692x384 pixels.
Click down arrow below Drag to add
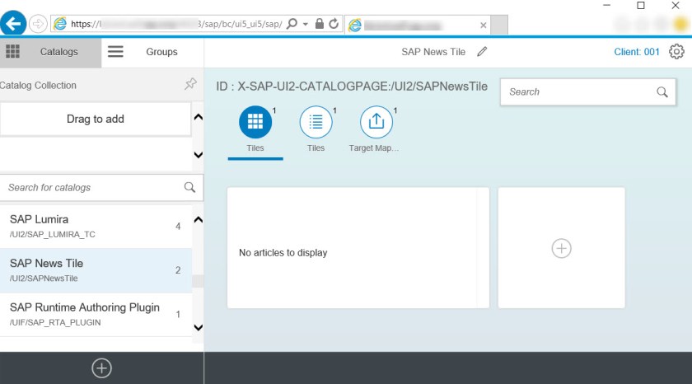pyautogui.click(x=199, y=155)
